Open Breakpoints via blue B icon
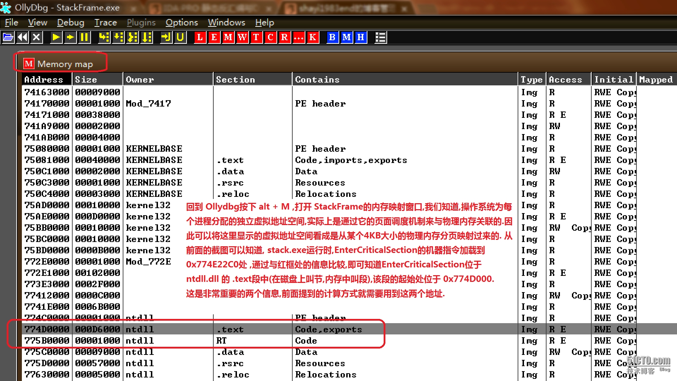677x381 pixels. (332, 37)
